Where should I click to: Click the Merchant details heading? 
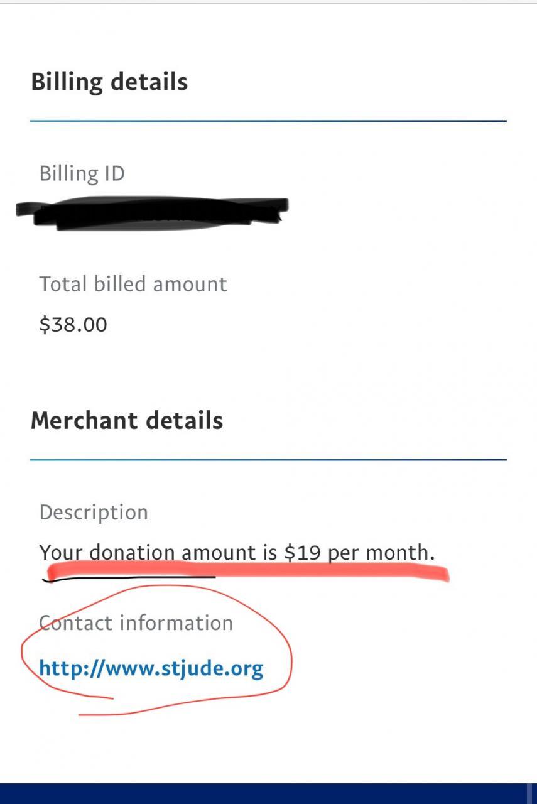coord(127,420)
